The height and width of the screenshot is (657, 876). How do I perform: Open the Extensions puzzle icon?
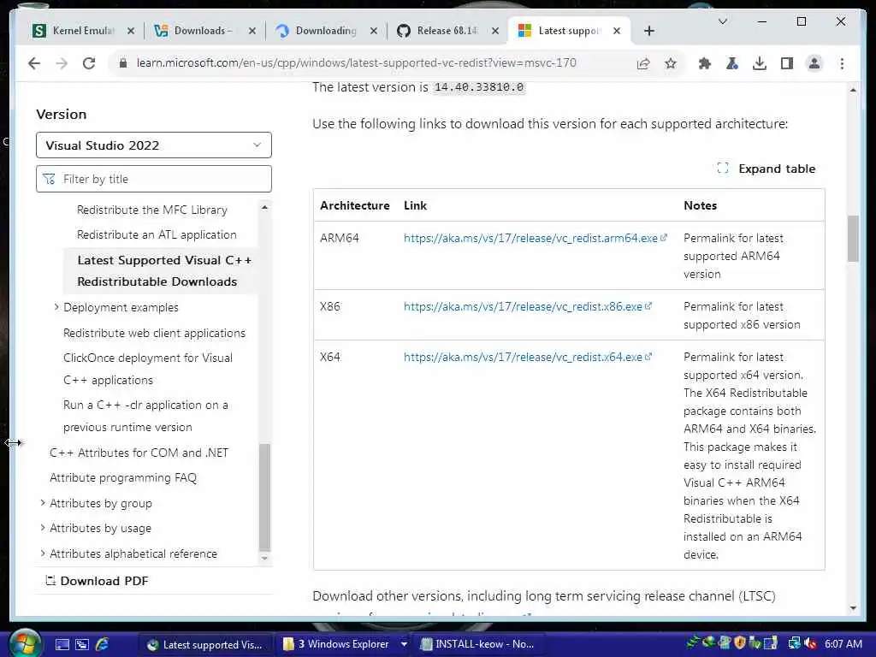pyautogui.click(x=705, y=63)
